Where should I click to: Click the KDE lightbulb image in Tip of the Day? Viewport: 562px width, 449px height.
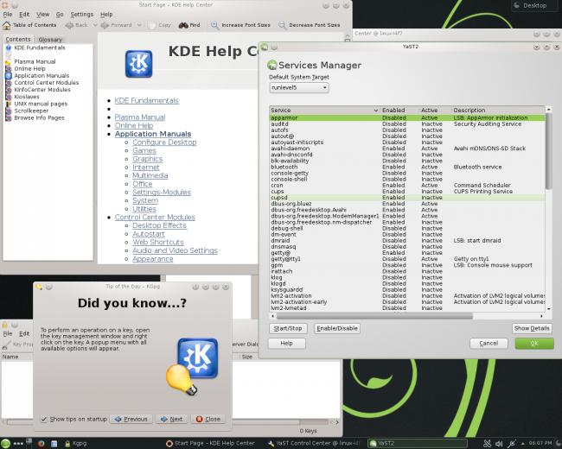tap(193, 366)
